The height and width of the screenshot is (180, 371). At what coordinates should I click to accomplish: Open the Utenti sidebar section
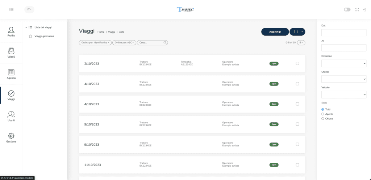point(11,117)
